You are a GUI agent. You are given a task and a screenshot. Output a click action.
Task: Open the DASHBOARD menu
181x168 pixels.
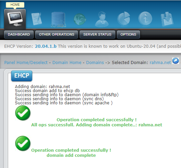[x=19, y=35]
